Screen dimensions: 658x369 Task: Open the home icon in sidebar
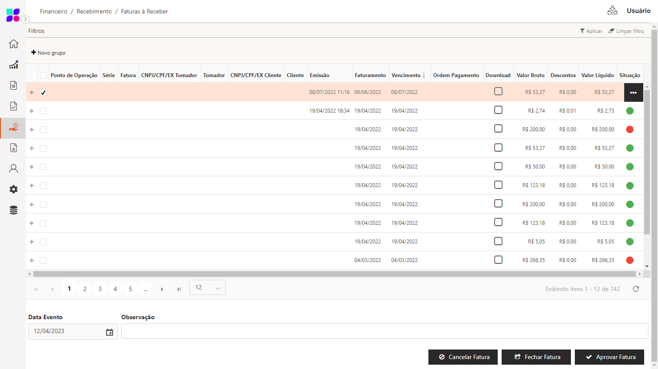(x=13, y=44)
